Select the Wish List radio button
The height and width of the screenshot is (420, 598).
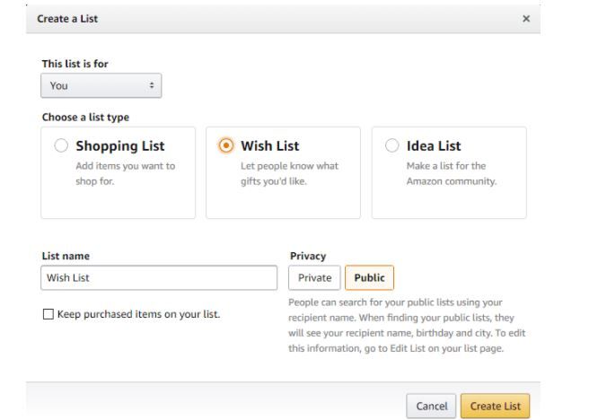pyautogui.click(x=226, y=145)
